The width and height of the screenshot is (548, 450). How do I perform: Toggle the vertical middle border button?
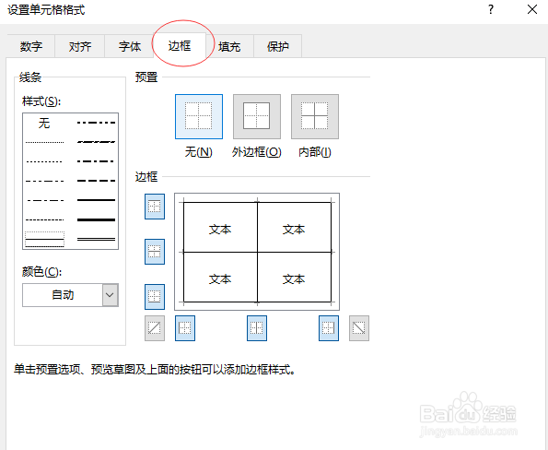point(257,328)
